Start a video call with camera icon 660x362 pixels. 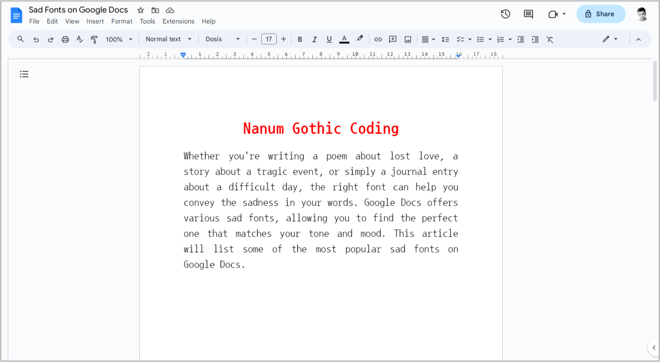click(553, 14)
